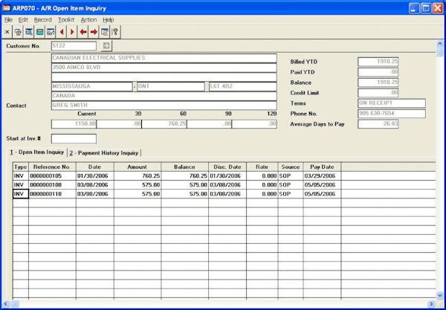Screen dimensions: 446x310
Task: Open the Edit menu
Action: click(x=23, y=20)
